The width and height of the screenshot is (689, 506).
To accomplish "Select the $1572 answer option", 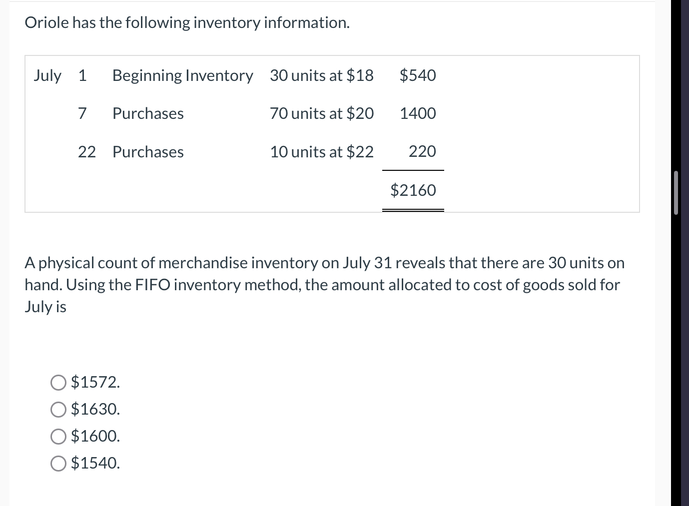I will tap(58, 383).
